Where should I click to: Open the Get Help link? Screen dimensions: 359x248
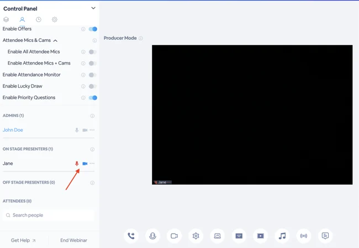click(x=23, y=240)
